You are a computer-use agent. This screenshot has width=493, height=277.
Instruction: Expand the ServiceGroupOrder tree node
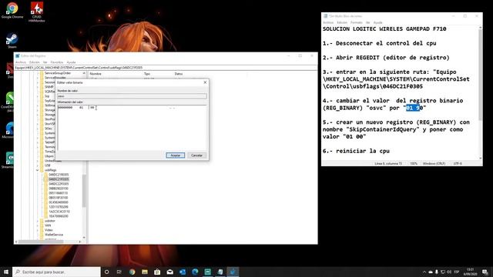tap(38, 73)
